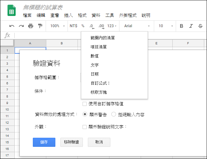Select row 10 header
207x159 pixels.
click(7, 110)
